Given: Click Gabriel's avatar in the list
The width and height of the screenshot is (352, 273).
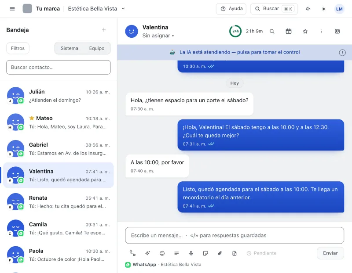Looking at the screenshot, I should (x=15, y=148).
